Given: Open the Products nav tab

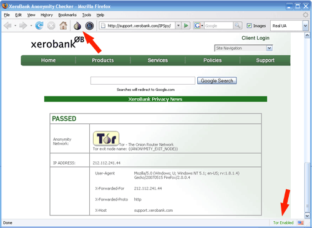Looking at the screenshot, I should coord(103,60).
